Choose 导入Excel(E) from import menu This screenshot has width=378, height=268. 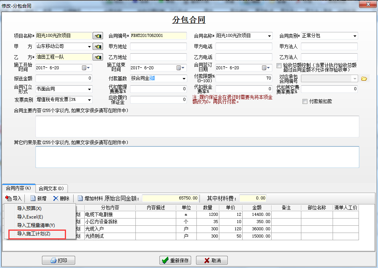[30, 217]
